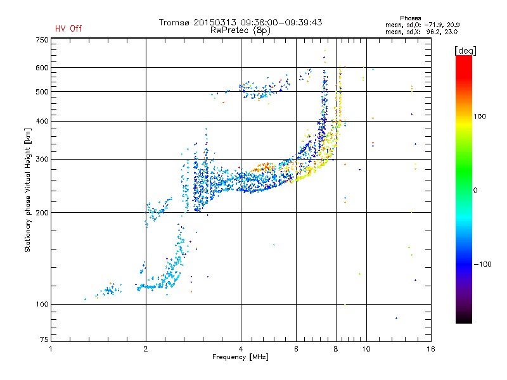Click the y-axis label '750'
This screenshot has height=380, width=507.
[x=42, y=40]
